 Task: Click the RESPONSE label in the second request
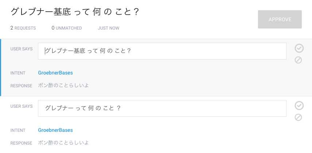point(21,143)
